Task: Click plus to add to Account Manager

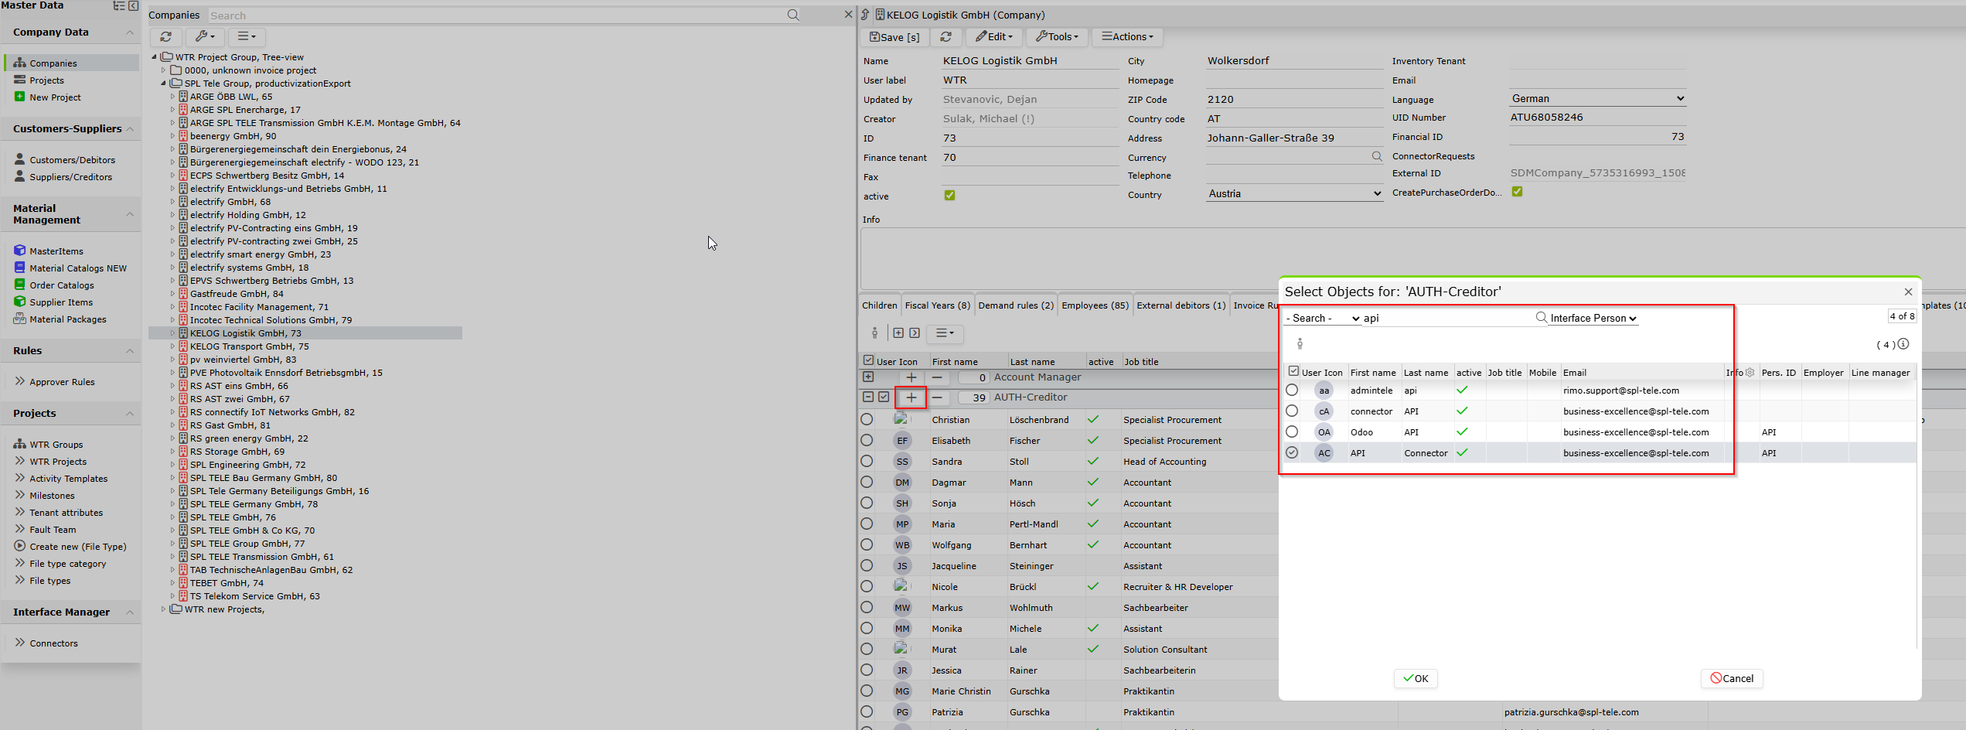Action: coord(911,377)
